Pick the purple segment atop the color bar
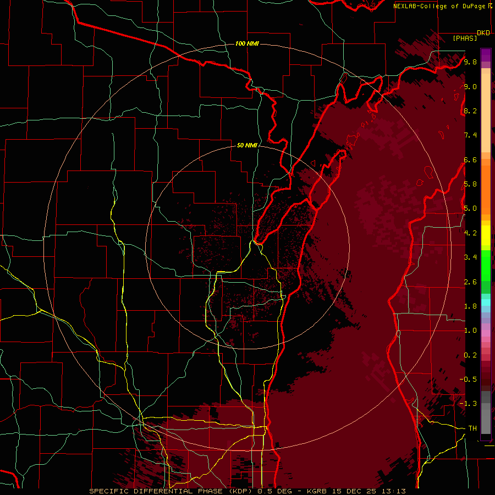 (486, 55)
